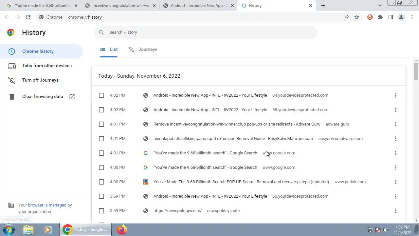Click the search magnifier icon in History
The image size is (419, 236).
point(101,32)
